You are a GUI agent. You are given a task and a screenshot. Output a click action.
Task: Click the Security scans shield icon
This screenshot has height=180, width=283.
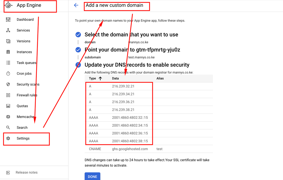pyautogui.click(x=8, y=84)
